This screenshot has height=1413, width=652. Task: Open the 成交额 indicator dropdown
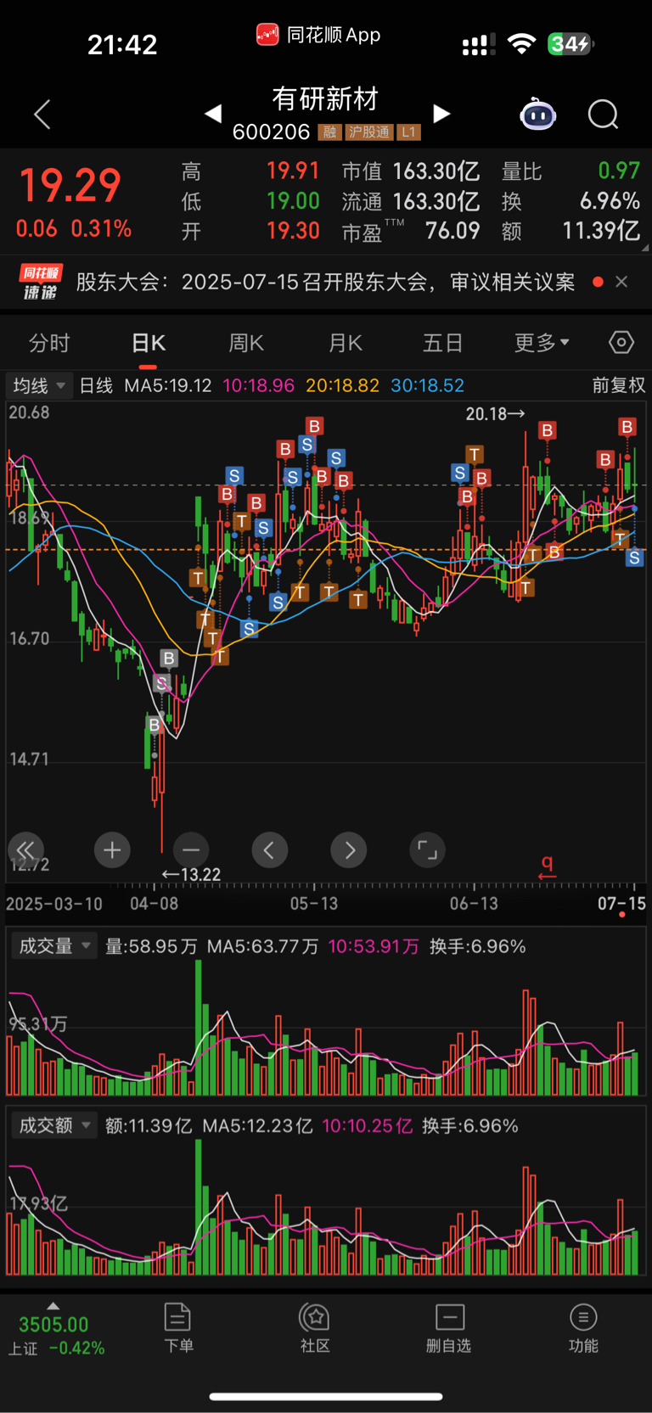tap(53, 1125)
